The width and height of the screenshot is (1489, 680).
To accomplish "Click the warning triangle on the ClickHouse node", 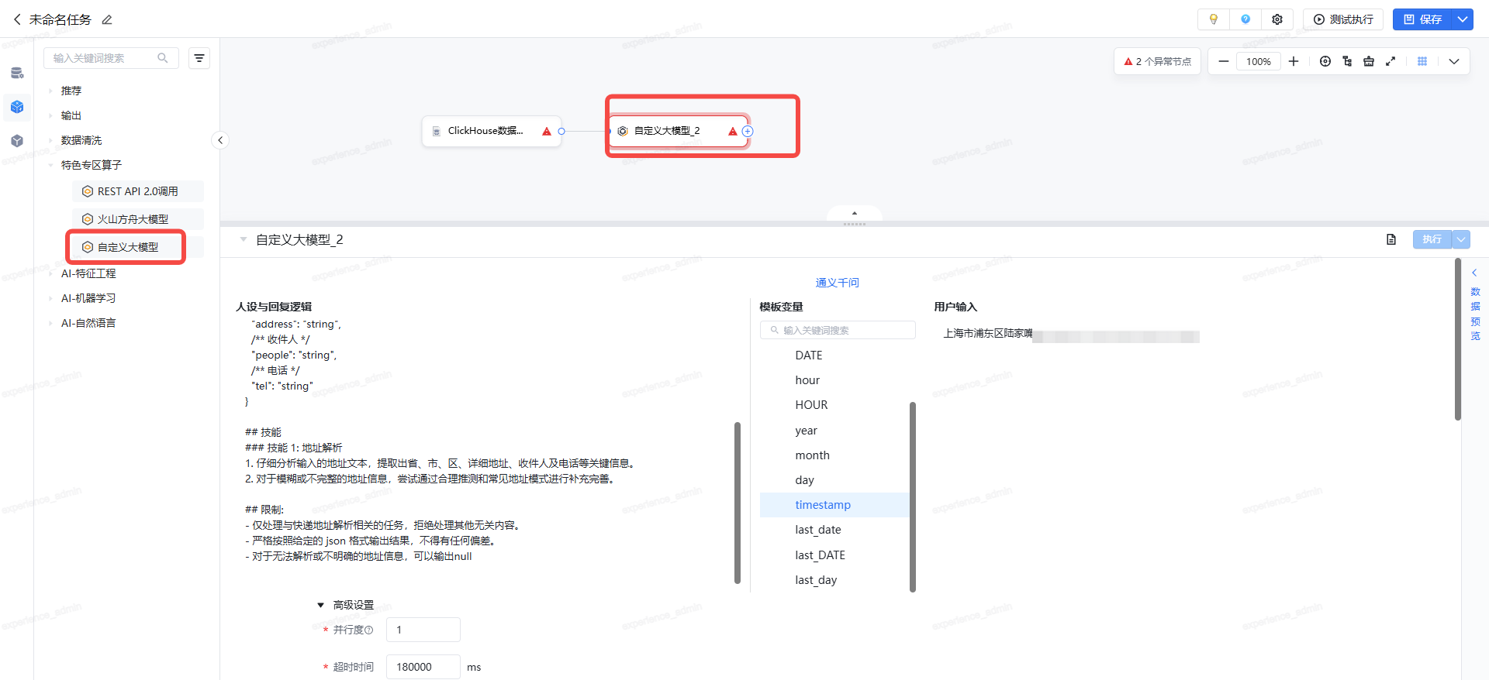I will click(547, 131).
